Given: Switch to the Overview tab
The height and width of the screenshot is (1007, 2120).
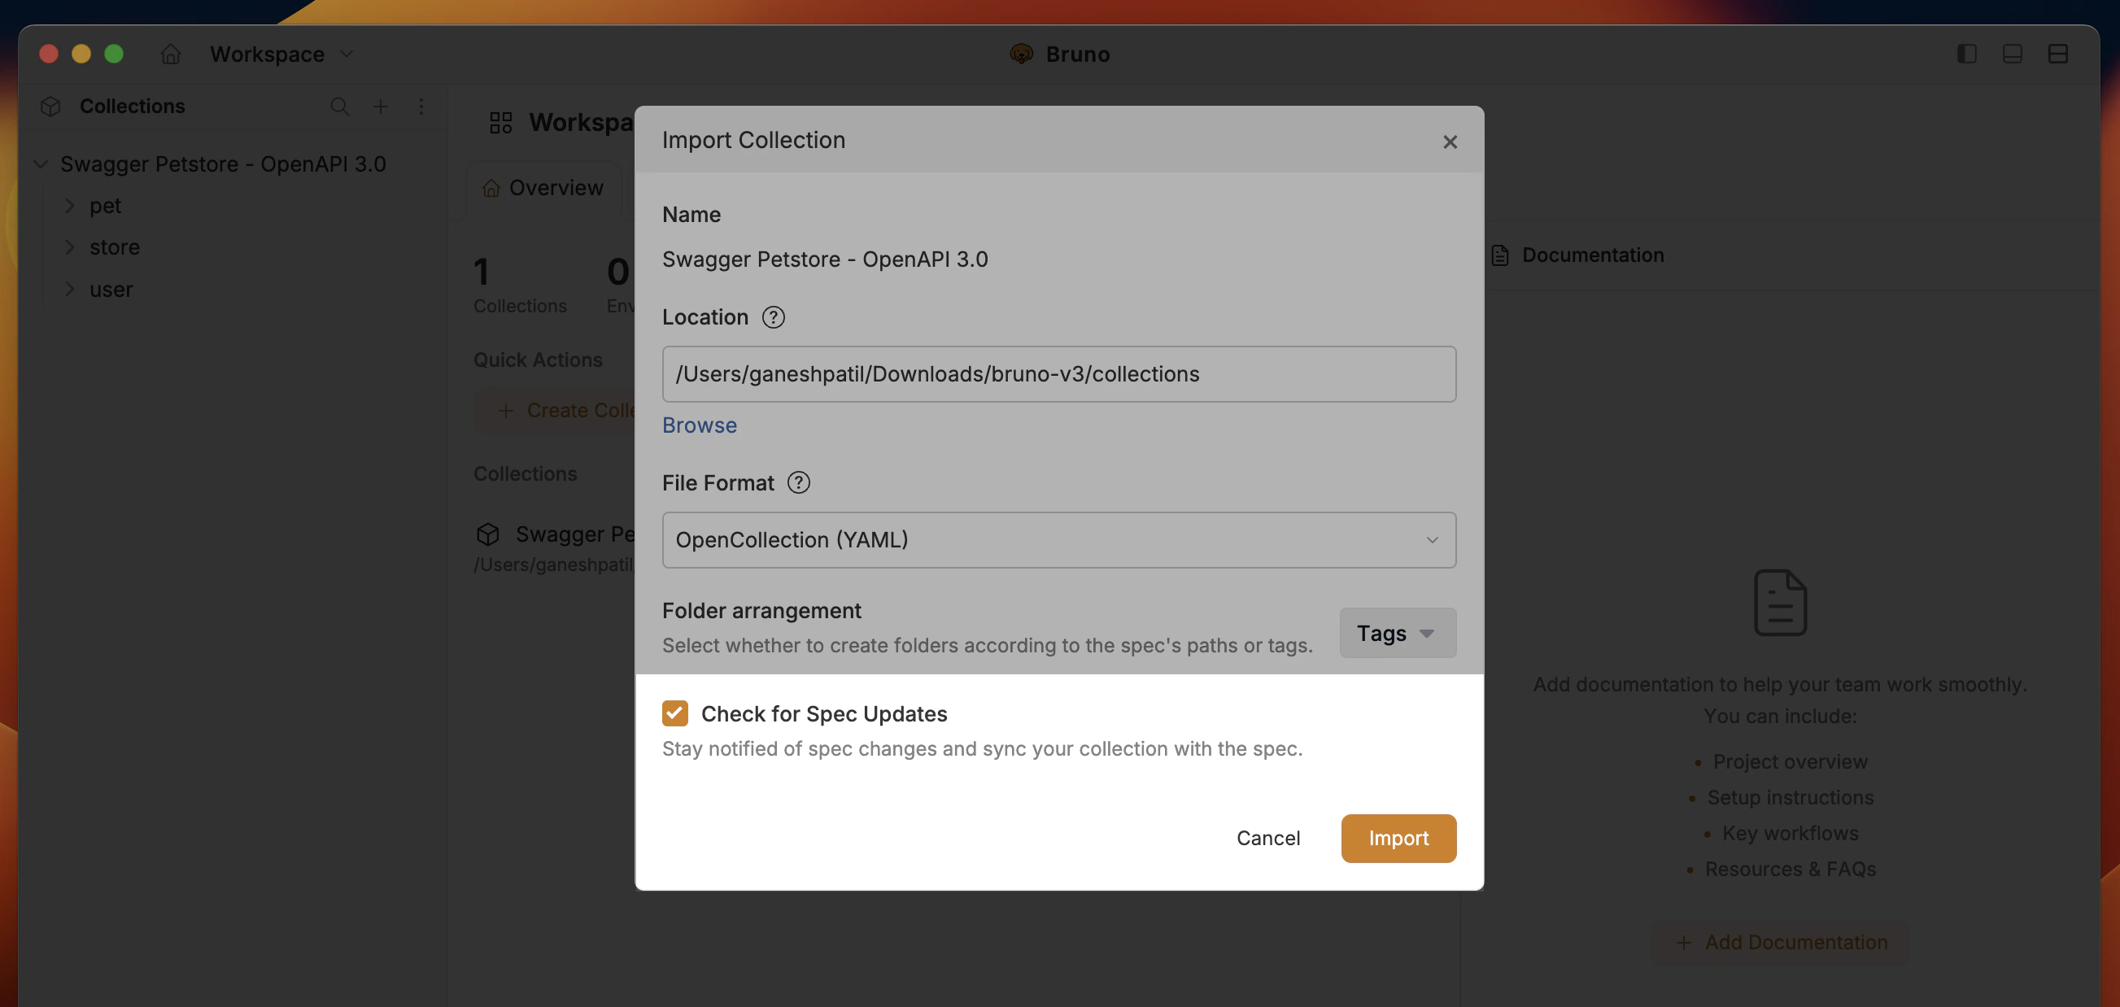Looking at the screenshot, I should coord(543,188).
